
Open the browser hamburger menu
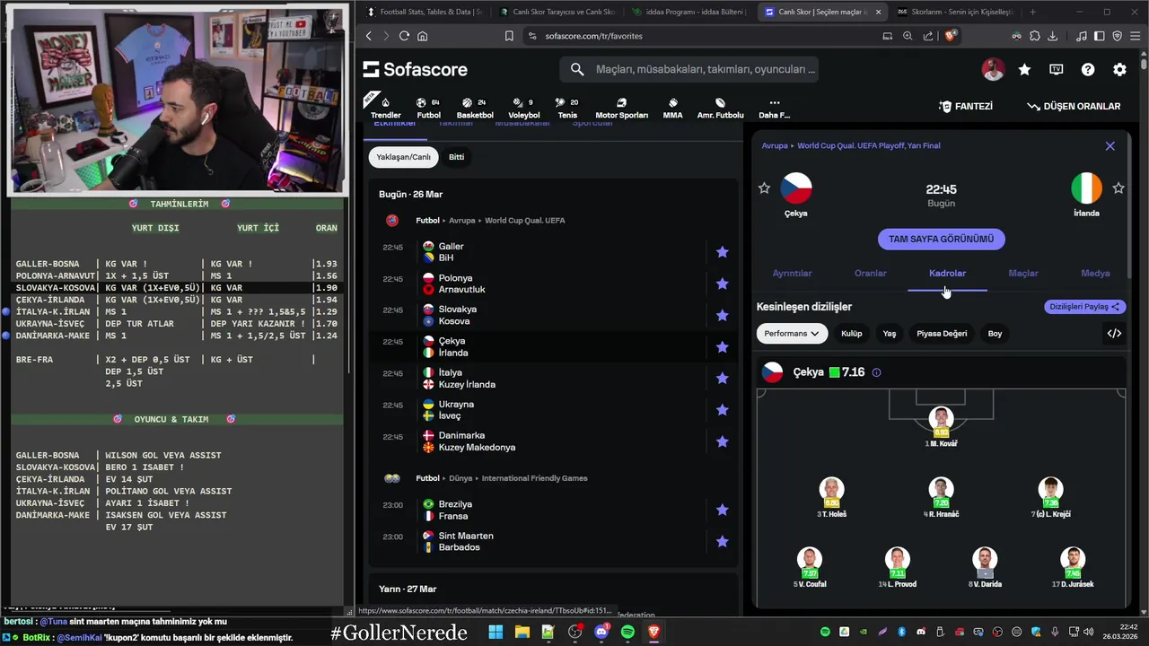[1135, 36]
